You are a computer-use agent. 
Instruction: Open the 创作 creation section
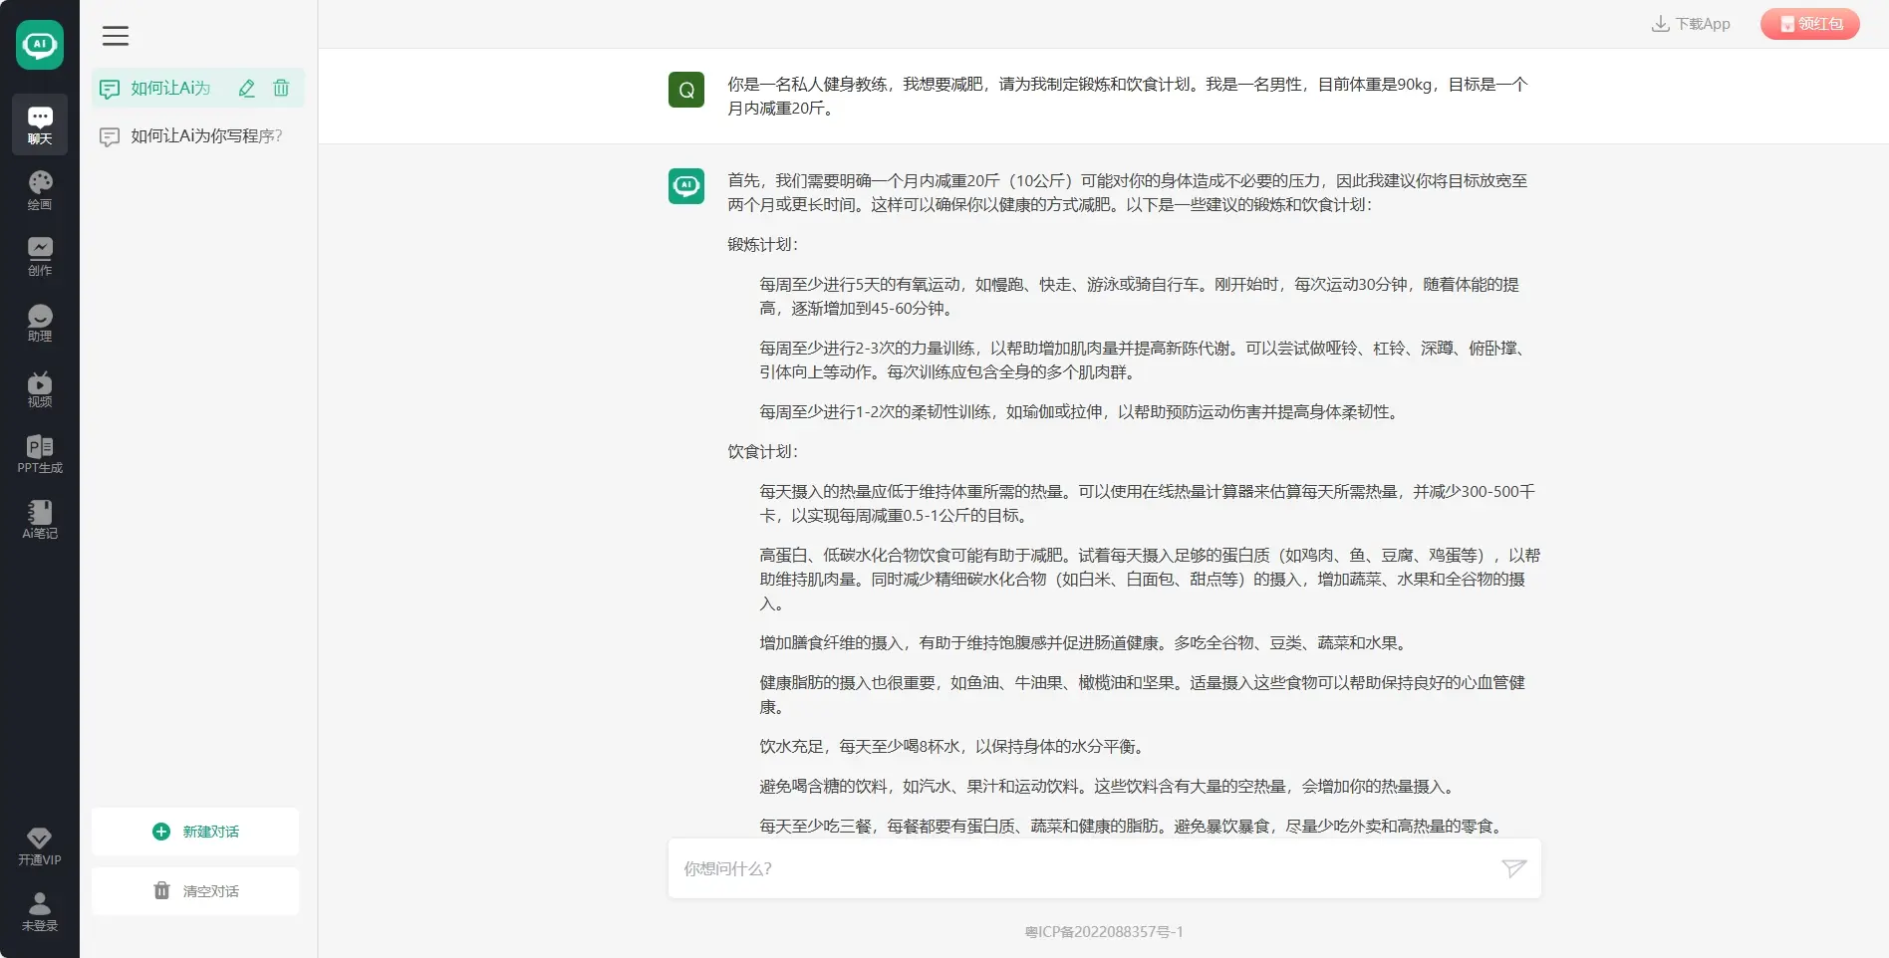[x=40, y=256]
